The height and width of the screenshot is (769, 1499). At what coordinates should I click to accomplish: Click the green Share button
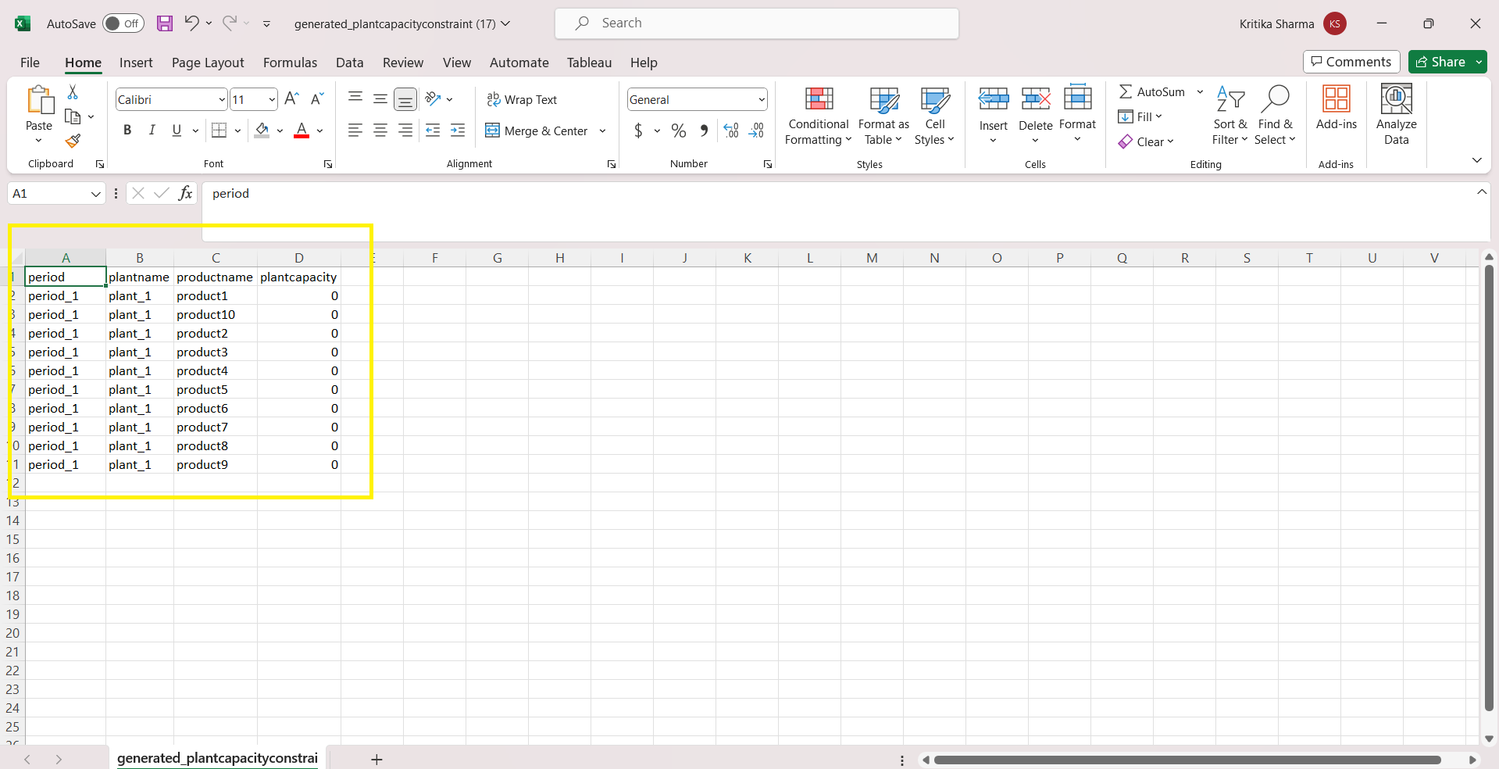pyautogui.click(x=1441, y=62)
